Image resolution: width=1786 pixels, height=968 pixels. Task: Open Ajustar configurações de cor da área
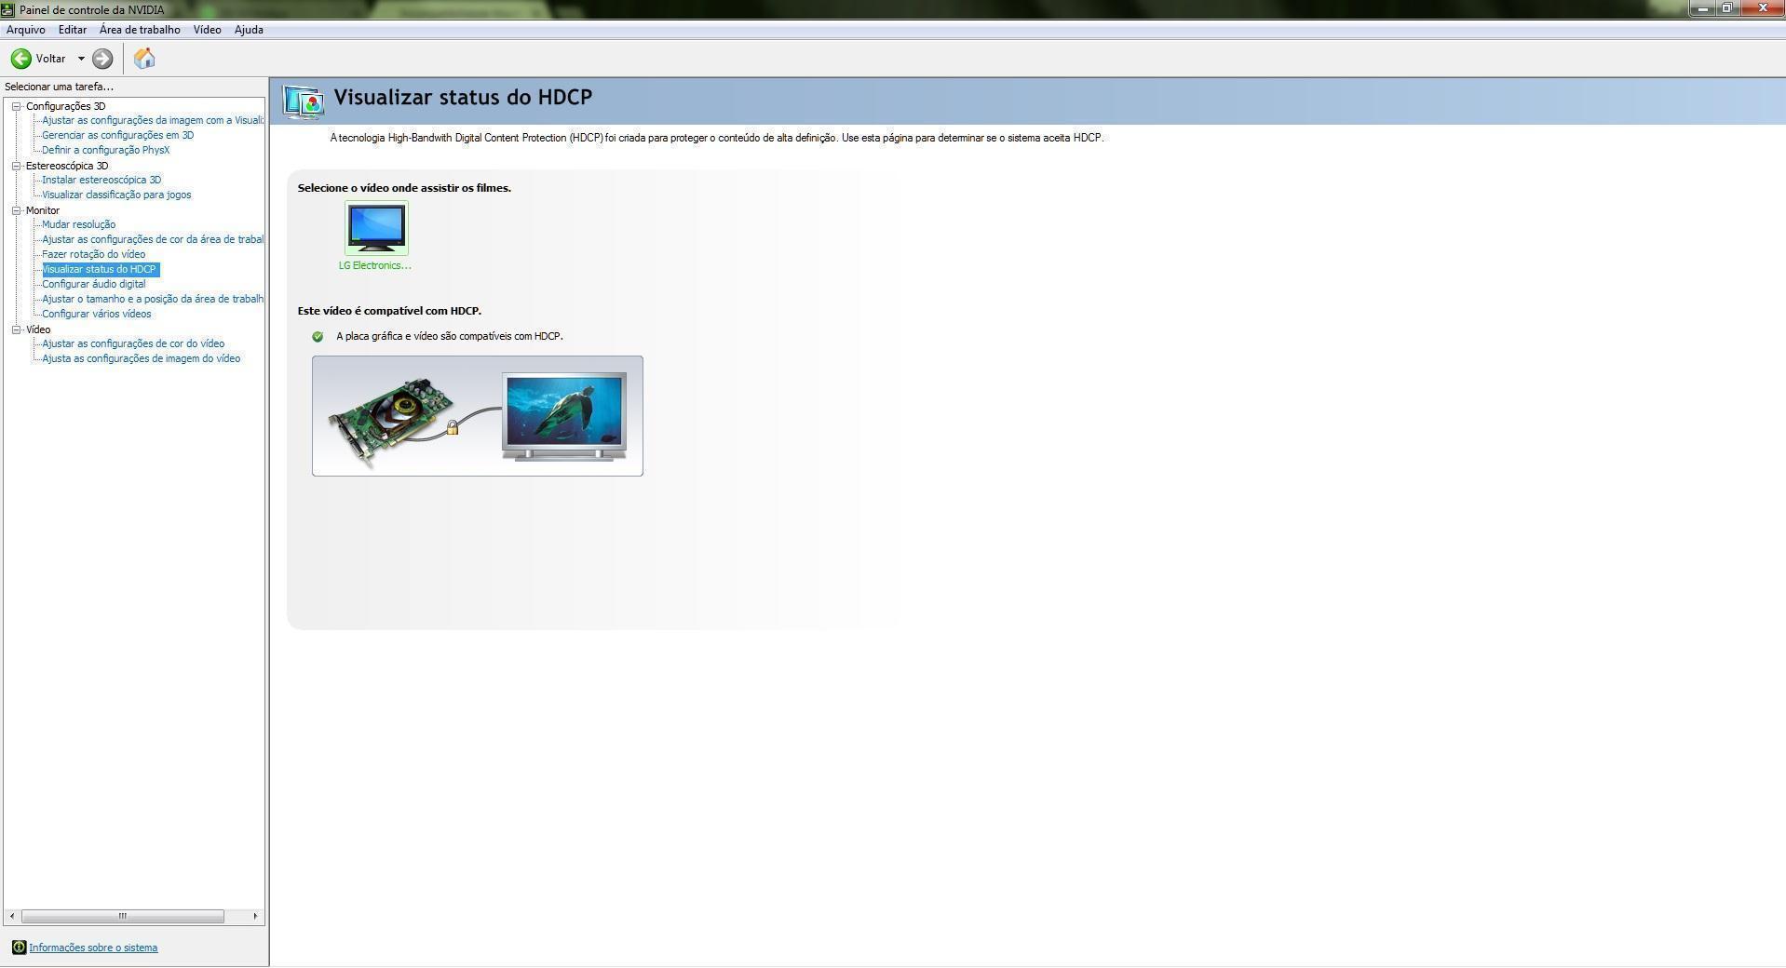(x=153, y=239)
